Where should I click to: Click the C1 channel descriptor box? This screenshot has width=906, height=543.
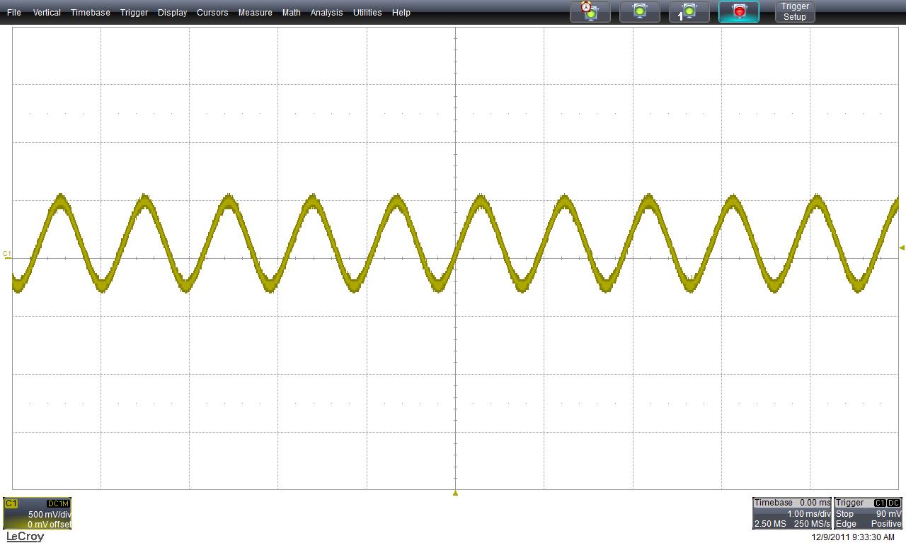(x=38, y=513)
